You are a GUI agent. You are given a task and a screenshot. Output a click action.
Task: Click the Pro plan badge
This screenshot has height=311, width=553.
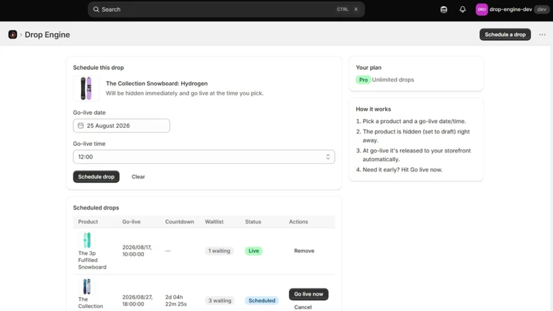pyautogui.click(x=364, y=79)
